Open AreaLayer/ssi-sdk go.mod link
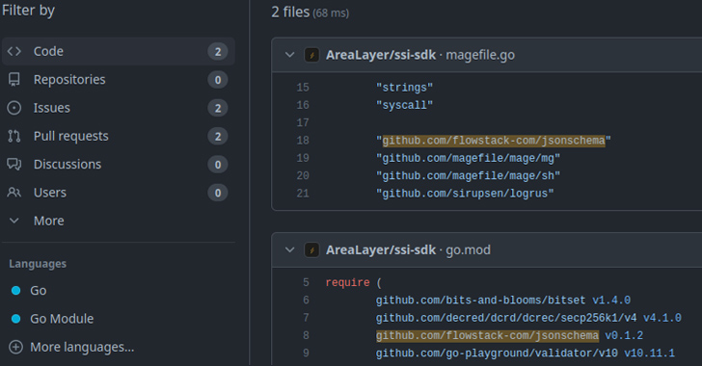Viewport: 702px width, 366px height. (408, 249)
